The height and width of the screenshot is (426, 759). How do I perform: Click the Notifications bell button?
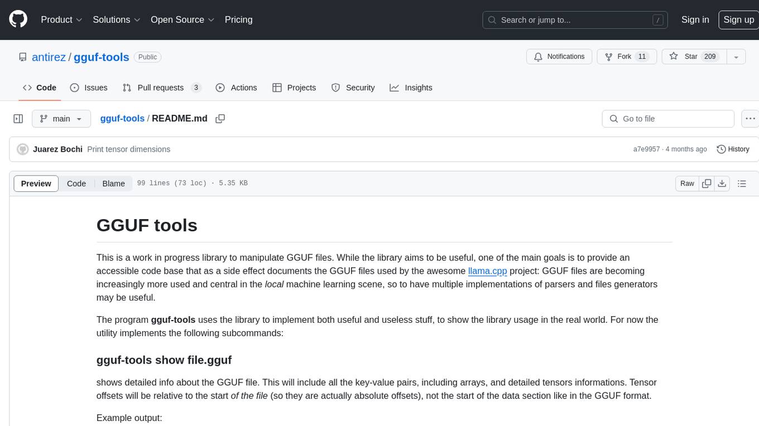pyautogui.click(x=559, y=57)
